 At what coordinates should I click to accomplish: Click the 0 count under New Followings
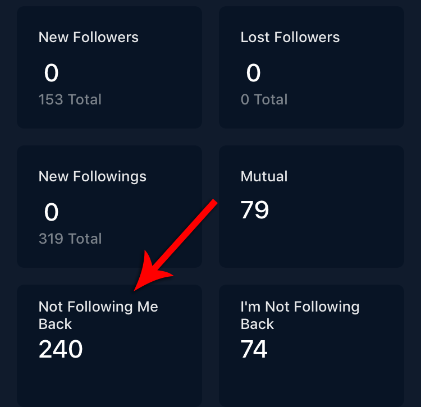coord(51,212)
